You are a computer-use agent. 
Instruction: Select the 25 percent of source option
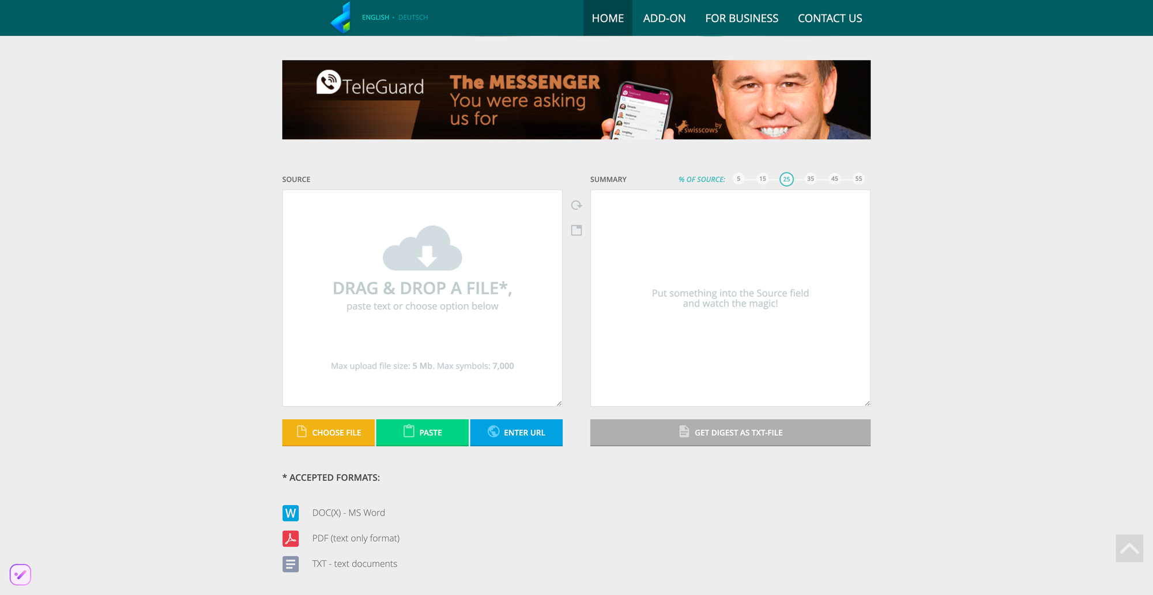pos(786,179)
